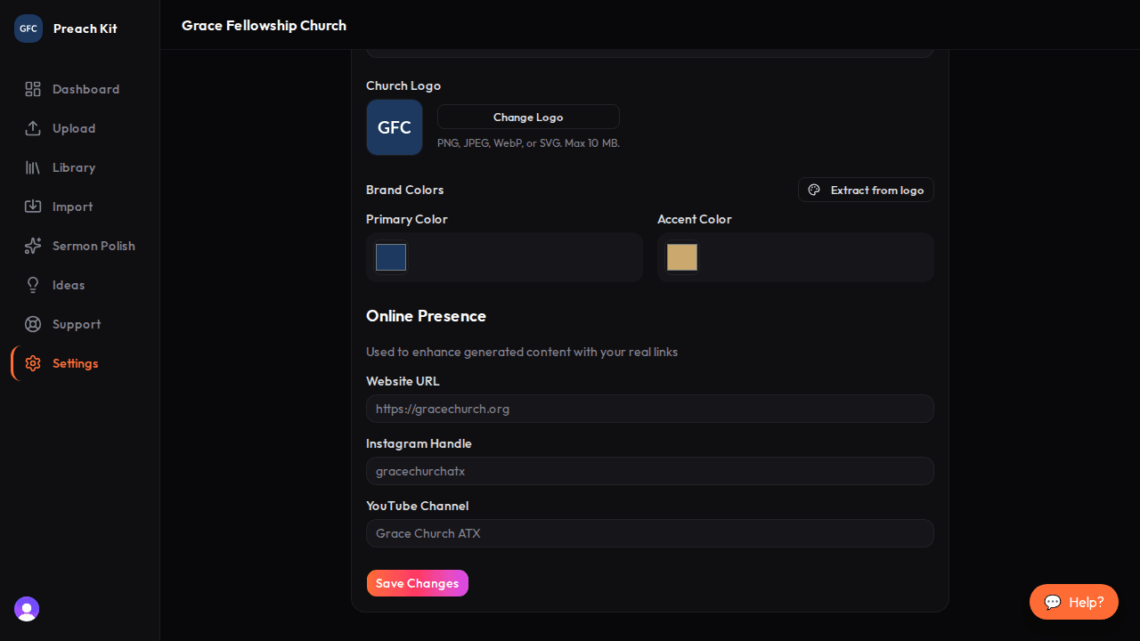Select Settings in the sidebar menu

(x=75, y=363)
